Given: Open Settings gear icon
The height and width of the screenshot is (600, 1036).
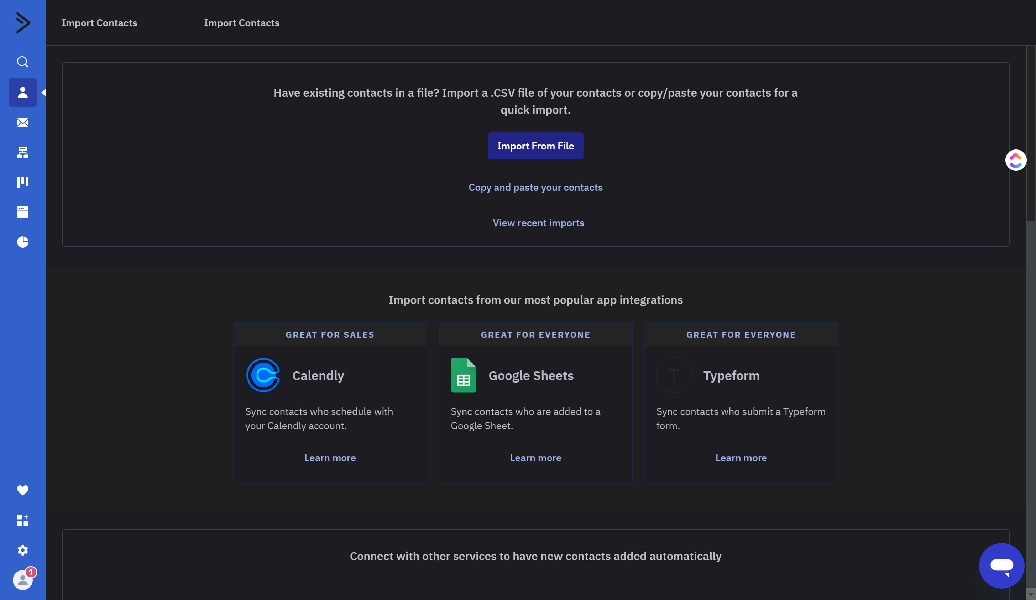Looking at the screenshot, I should coord(23,550).
